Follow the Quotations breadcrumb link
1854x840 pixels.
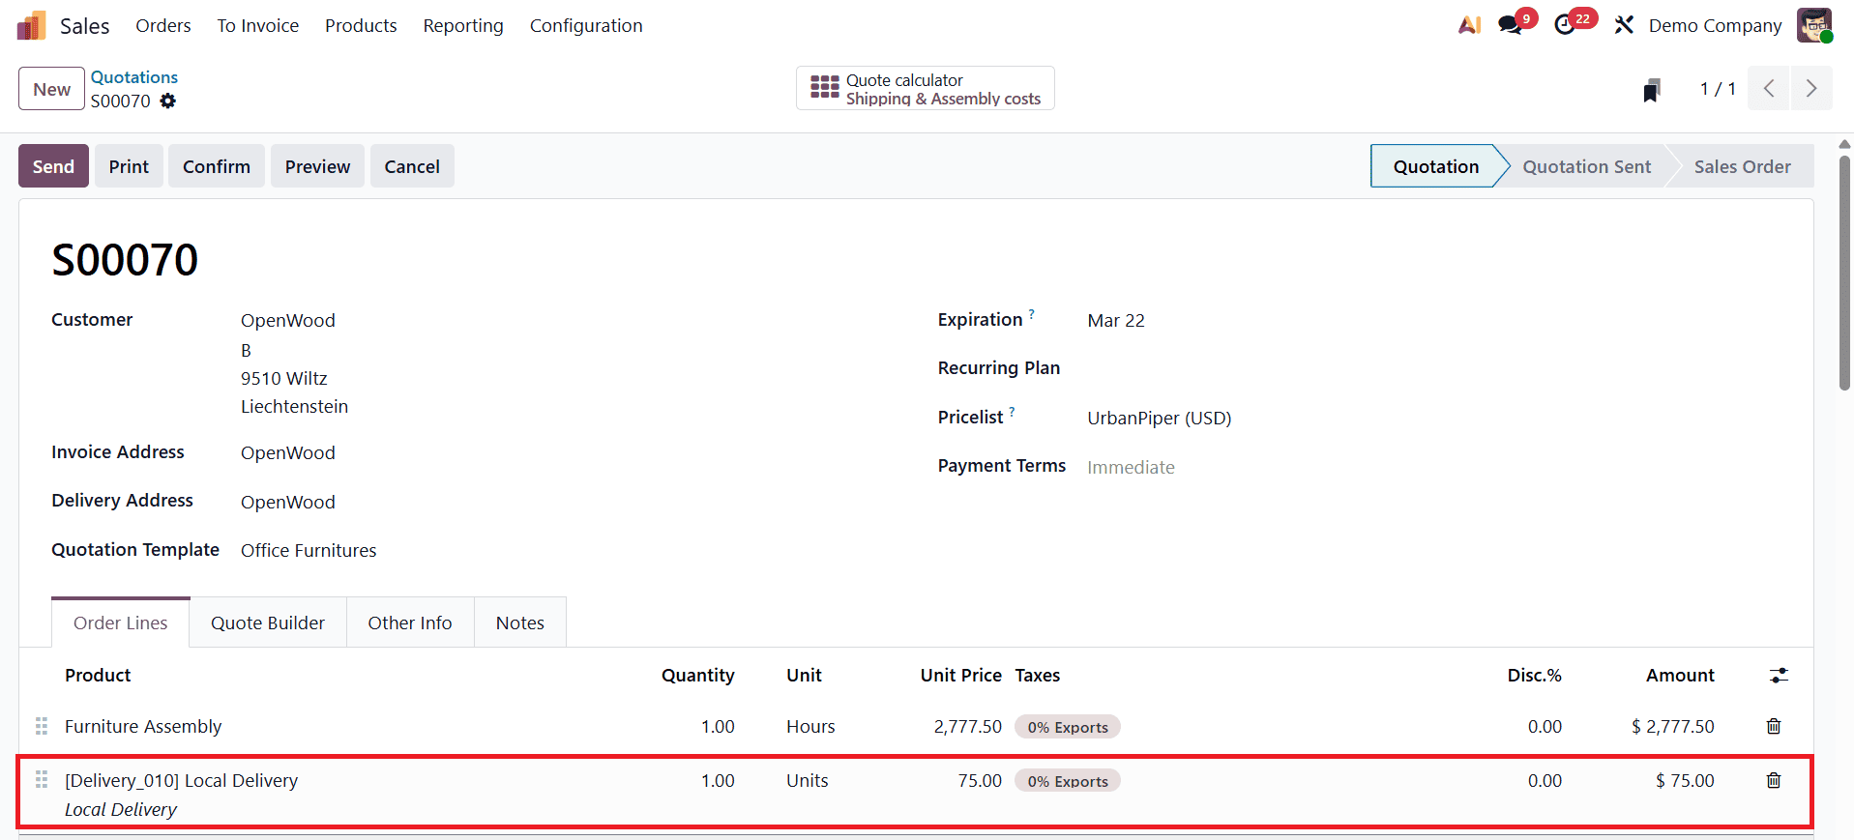click(134, 77)
